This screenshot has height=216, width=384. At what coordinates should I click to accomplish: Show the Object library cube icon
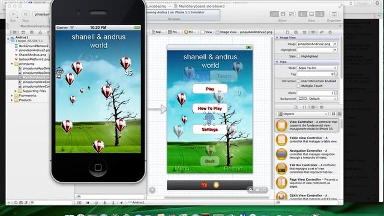tap(313, 107)
